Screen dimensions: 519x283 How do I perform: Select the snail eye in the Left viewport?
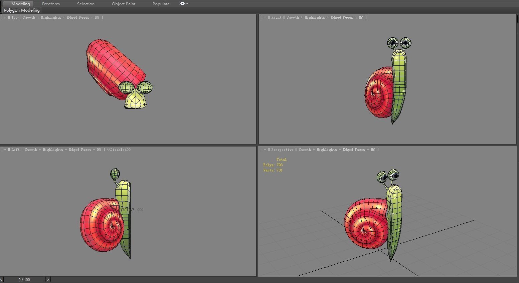click(x=115, y=173)
